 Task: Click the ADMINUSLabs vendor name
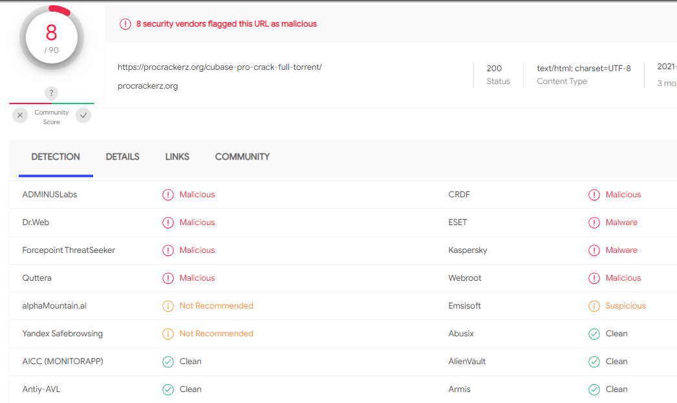tap(50, 194)
